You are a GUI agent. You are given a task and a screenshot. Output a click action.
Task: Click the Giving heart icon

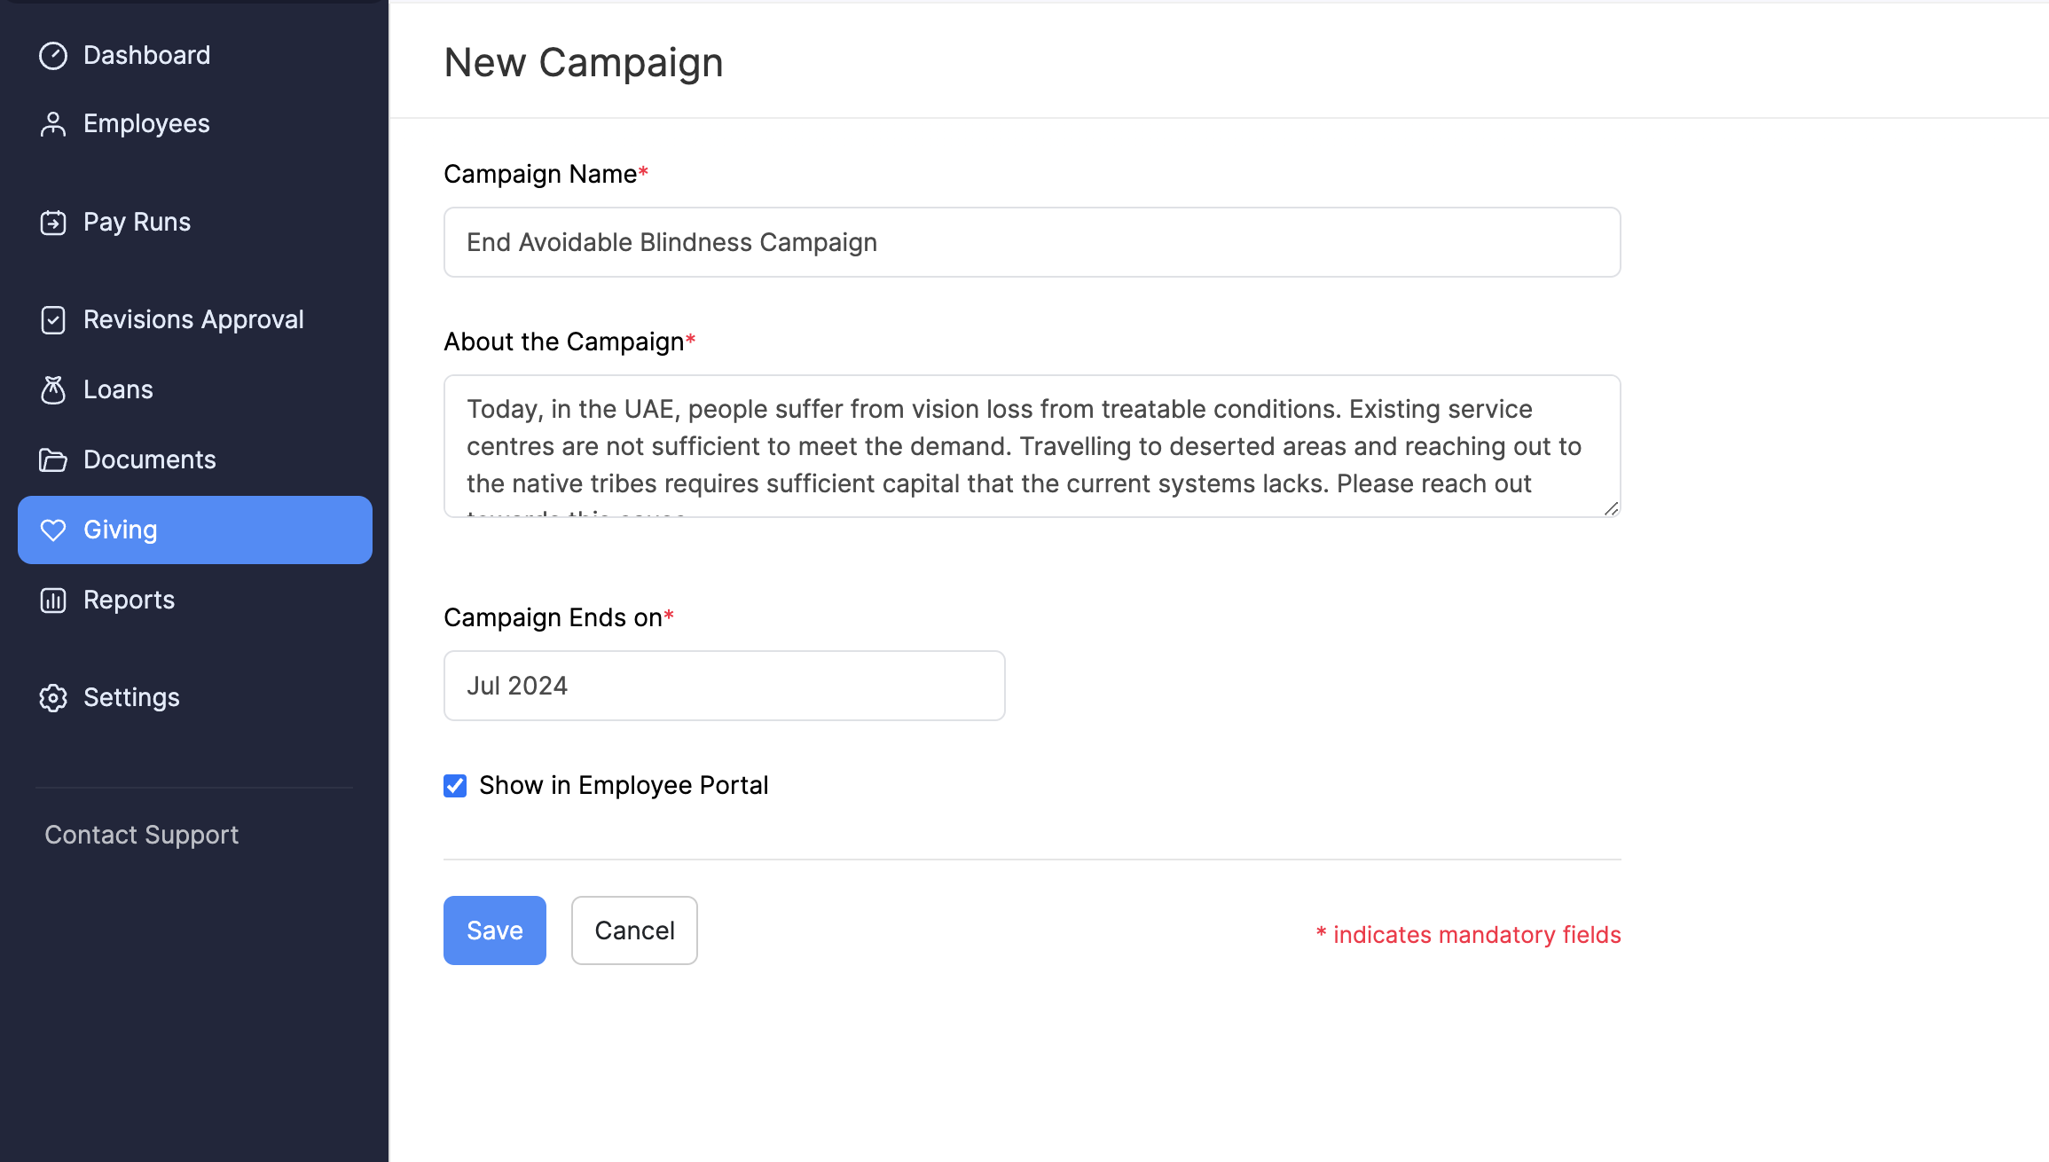(53, 530)
